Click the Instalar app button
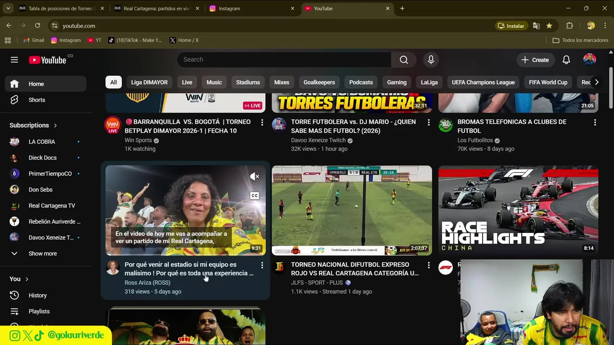Screen dimensions: 614x345 pos(511,25)
